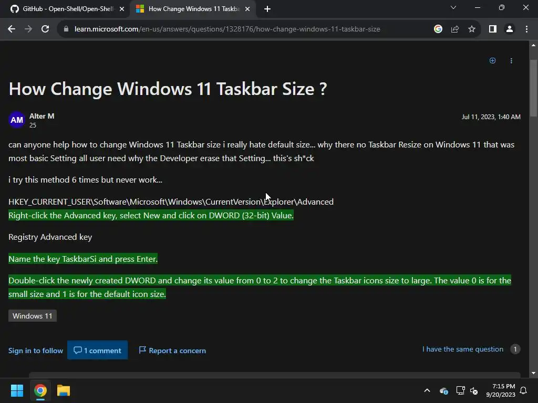Click the page title heading
This screenshot has height=403, width=538.
[x=168, y=89]
